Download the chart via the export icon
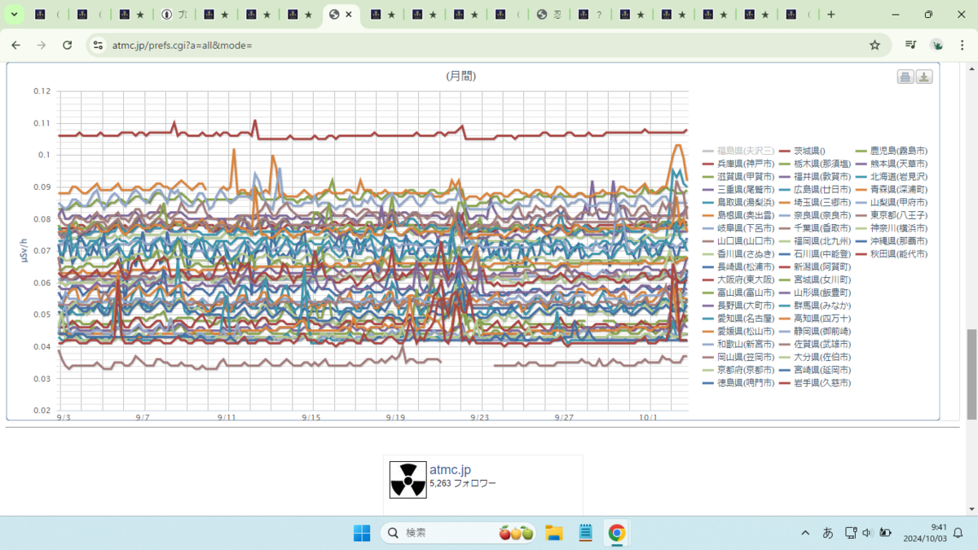Viewport: 978px width, 550px height. coord(924,77)
